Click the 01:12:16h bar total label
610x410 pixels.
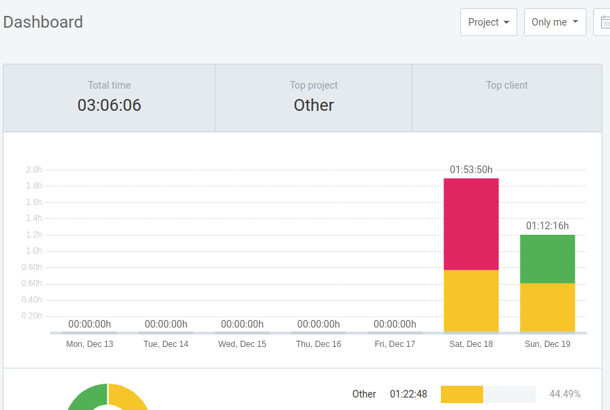[x=548, y=226]
